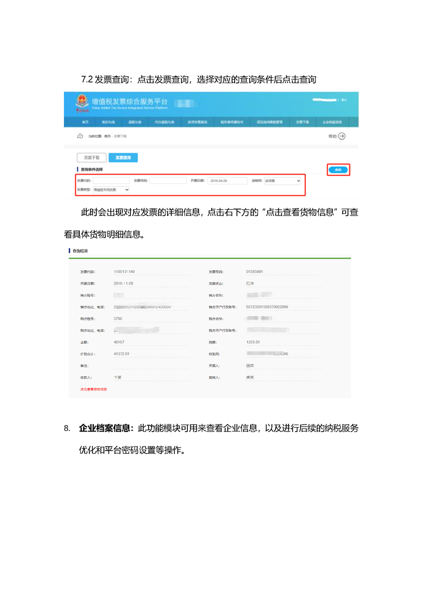Click the tax emblem logo icon
Image resolution: width=422 pixels, height=597 pixels.
click(82, 103)
